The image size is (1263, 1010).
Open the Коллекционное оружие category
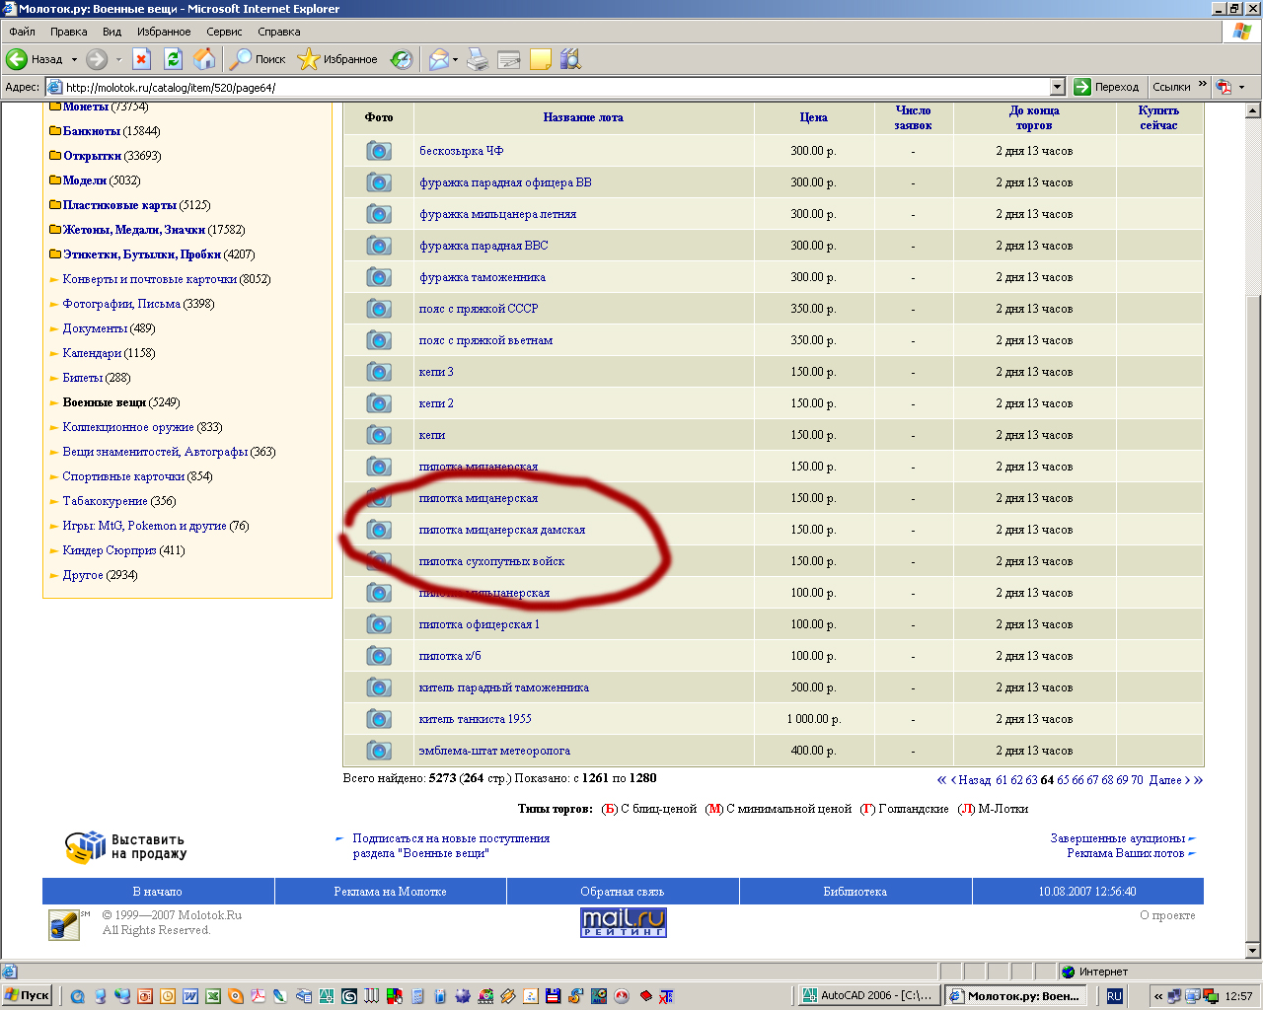[128, 427]
